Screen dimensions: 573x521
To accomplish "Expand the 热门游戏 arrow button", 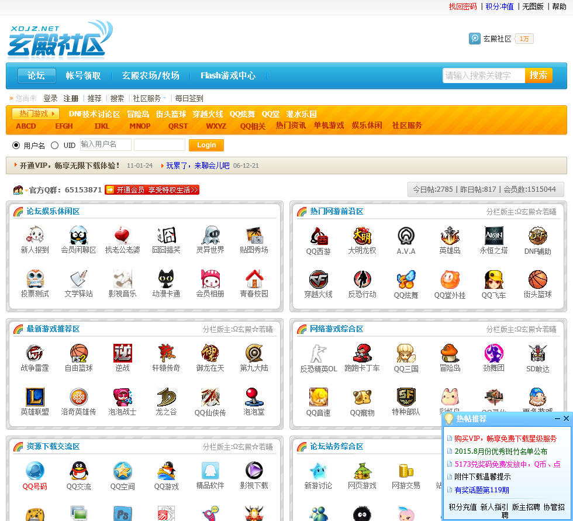I will pos(36,113).
